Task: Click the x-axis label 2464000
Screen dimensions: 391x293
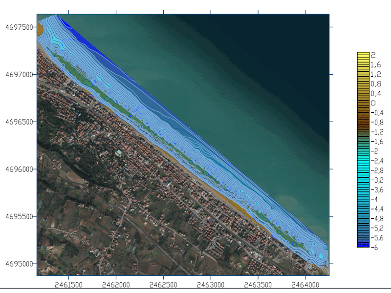Action: pos(305,285)
